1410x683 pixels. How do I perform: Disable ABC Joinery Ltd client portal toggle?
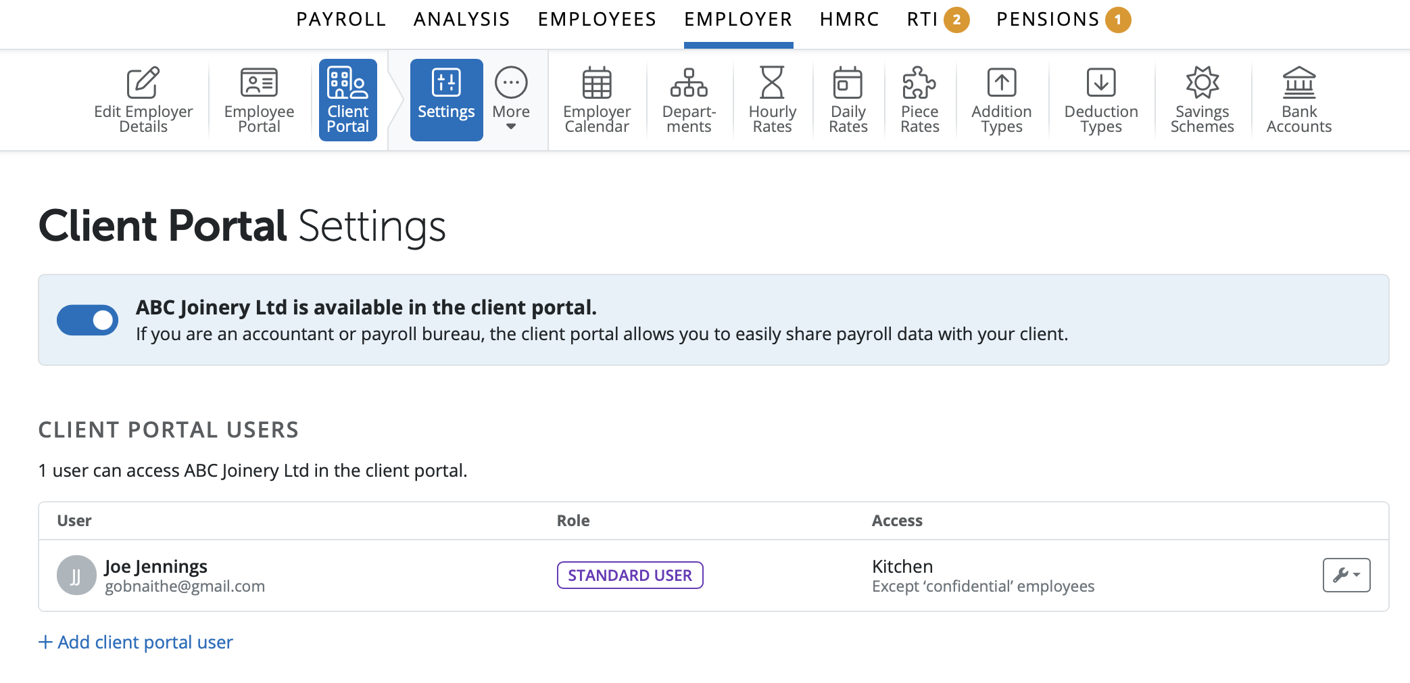point(88,320)
